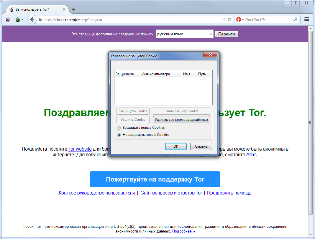Maximize the browser window
This screenshot has height=239, width=315.
click(x=296, y=3)
